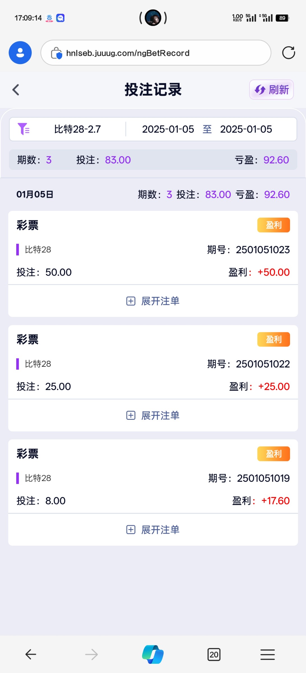Screen dimensions: 306x673
Task: Open the purple filter icon
Action: 24,129
